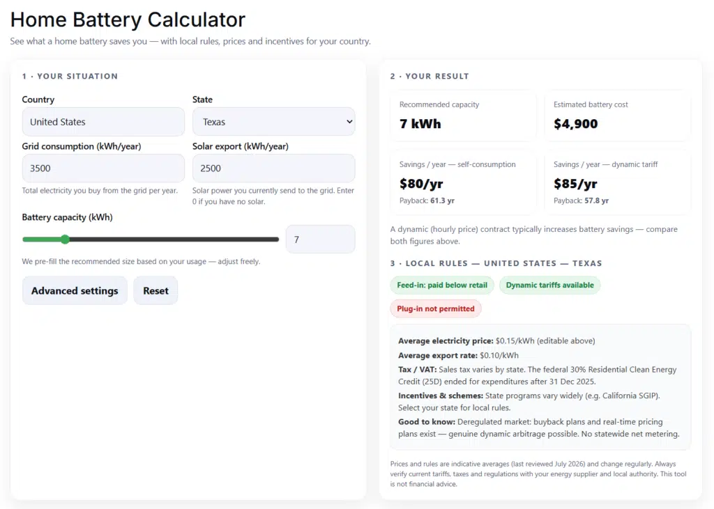Click the self-consumption savings $80/yr card
The width and height of the screenshot is (714, 509).
pos(463,182)
